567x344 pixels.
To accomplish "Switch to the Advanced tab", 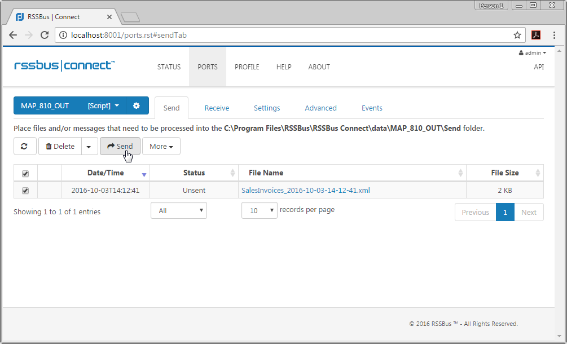I will (321, 108).
